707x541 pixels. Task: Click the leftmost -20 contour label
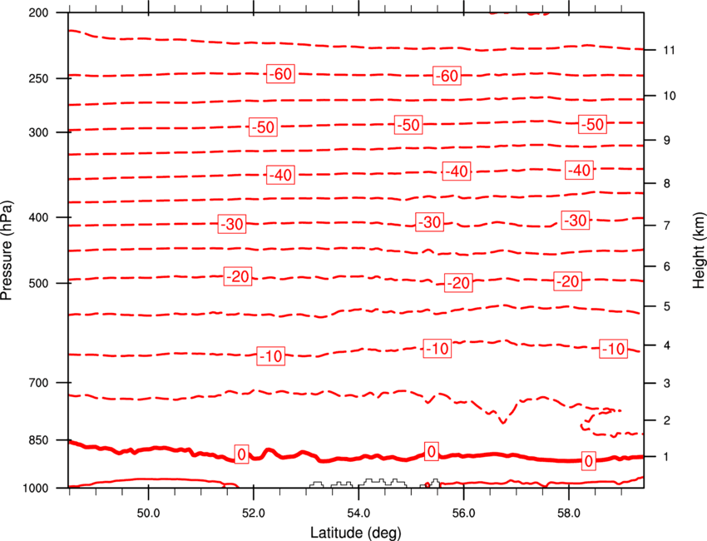[238, 276]
